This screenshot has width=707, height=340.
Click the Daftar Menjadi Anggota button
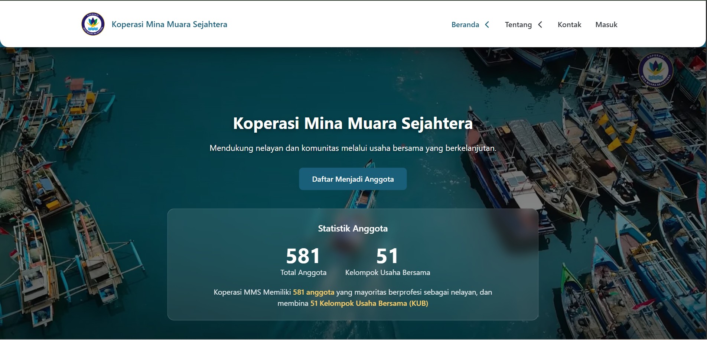tap(352, 179)
